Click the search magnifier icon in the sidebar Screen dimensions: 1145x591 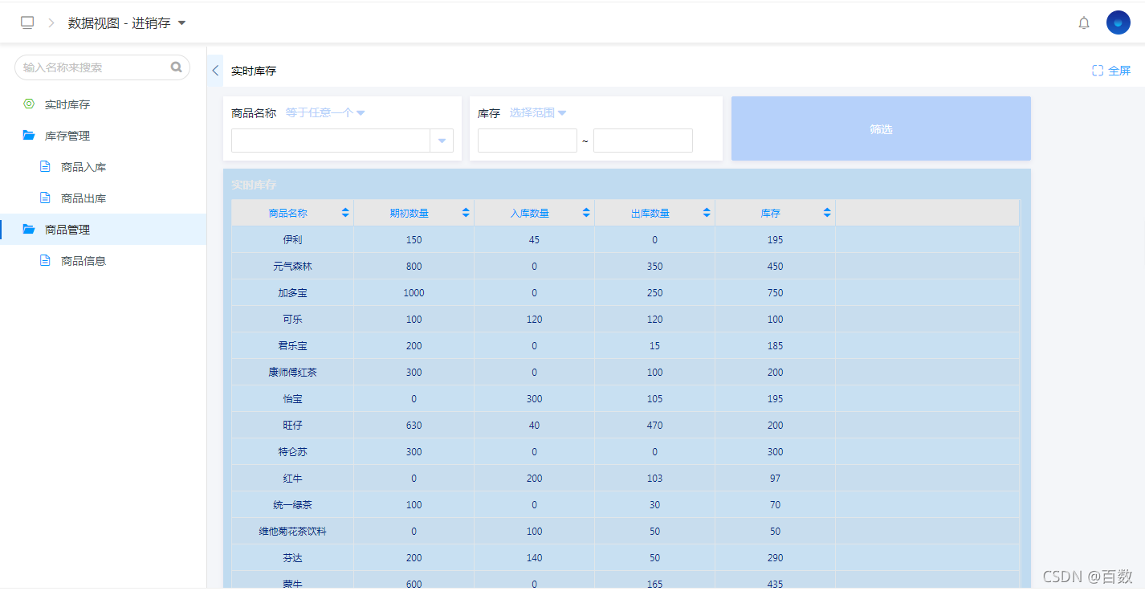177,67
